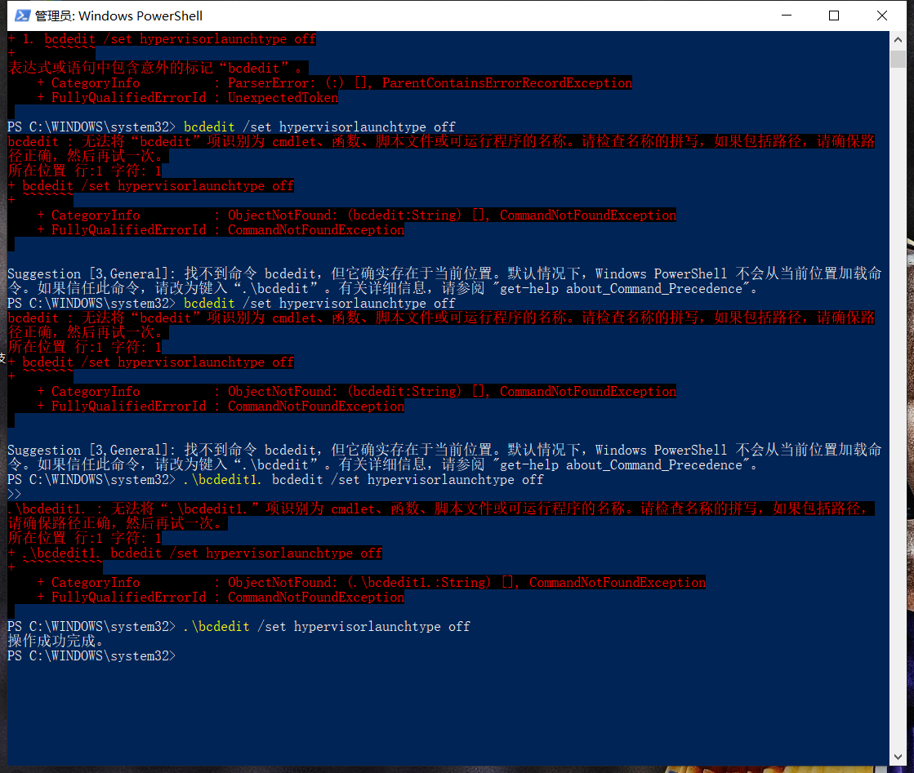This screenshot has width=914, height=773.
Task: Click the 管理员: Windows PowerShell title text
Action: click(x=118, y=16)
